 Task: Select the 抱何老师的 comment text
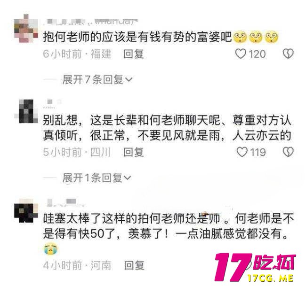coord(161,37)
